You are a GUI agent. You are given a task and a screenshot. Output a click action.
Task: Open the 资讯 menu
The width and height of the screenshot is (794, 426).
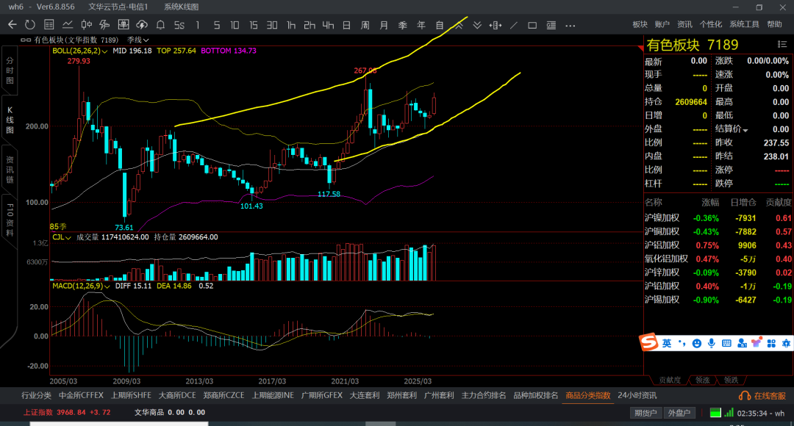[684, 24]
